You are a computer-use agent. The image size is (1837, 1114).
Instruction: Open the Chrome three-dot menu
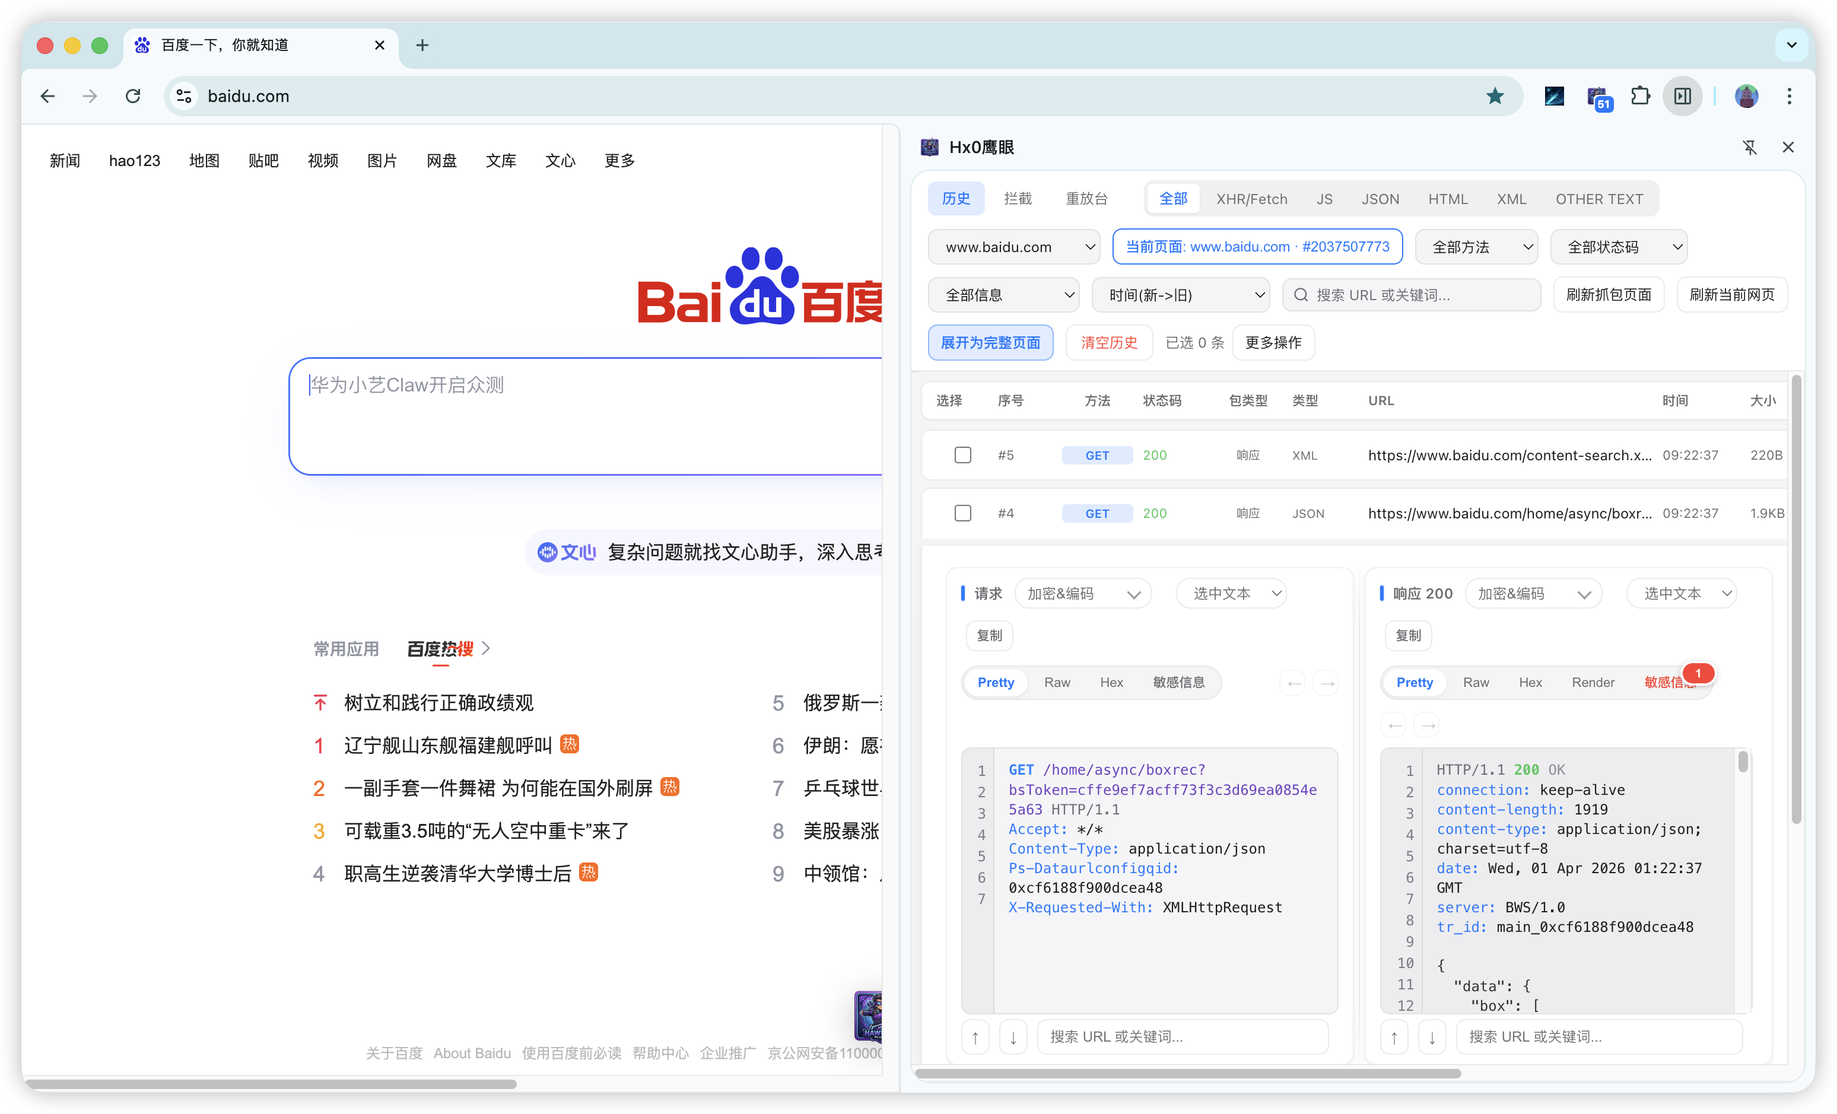1790,96
